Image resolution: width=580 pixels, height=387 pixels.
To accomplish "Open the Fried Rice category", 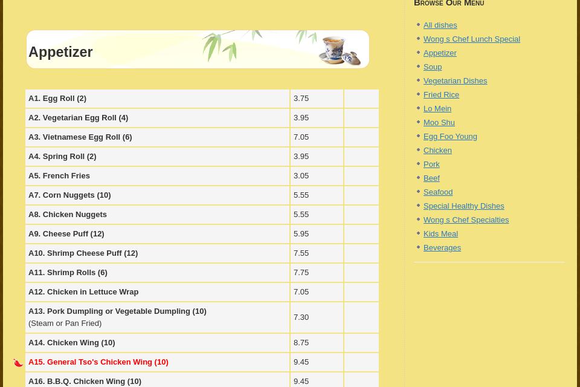I will (x=441, y=95).
